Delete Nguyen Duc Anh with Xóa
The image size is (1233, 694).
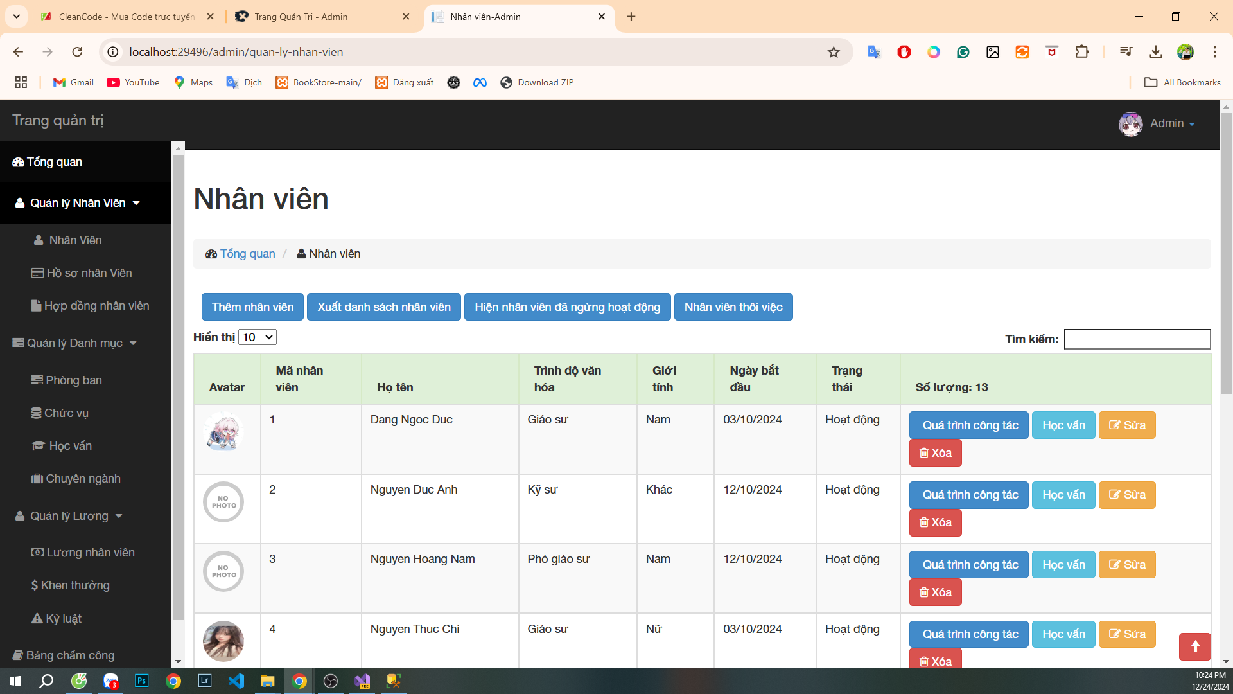click(x=935, y=522)
